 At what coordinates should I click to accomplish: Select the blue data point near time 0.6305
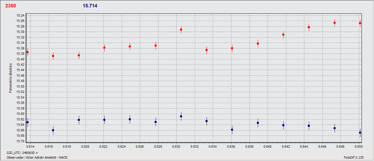pos(181,116)
